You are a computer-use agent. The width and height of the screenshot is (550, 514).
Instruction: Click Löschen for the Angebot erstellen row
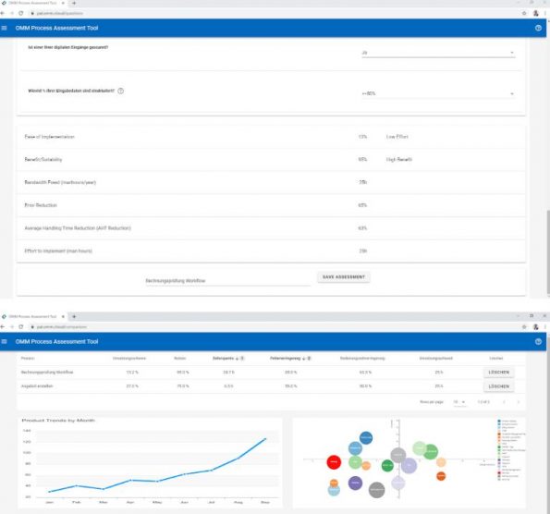[498, 386]
